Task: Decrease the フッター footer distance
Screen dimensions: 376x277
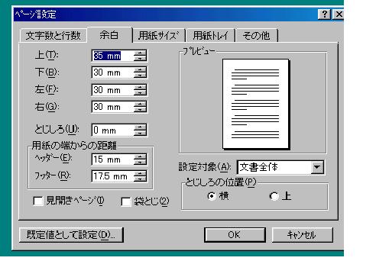Action: tap(140, 179)
